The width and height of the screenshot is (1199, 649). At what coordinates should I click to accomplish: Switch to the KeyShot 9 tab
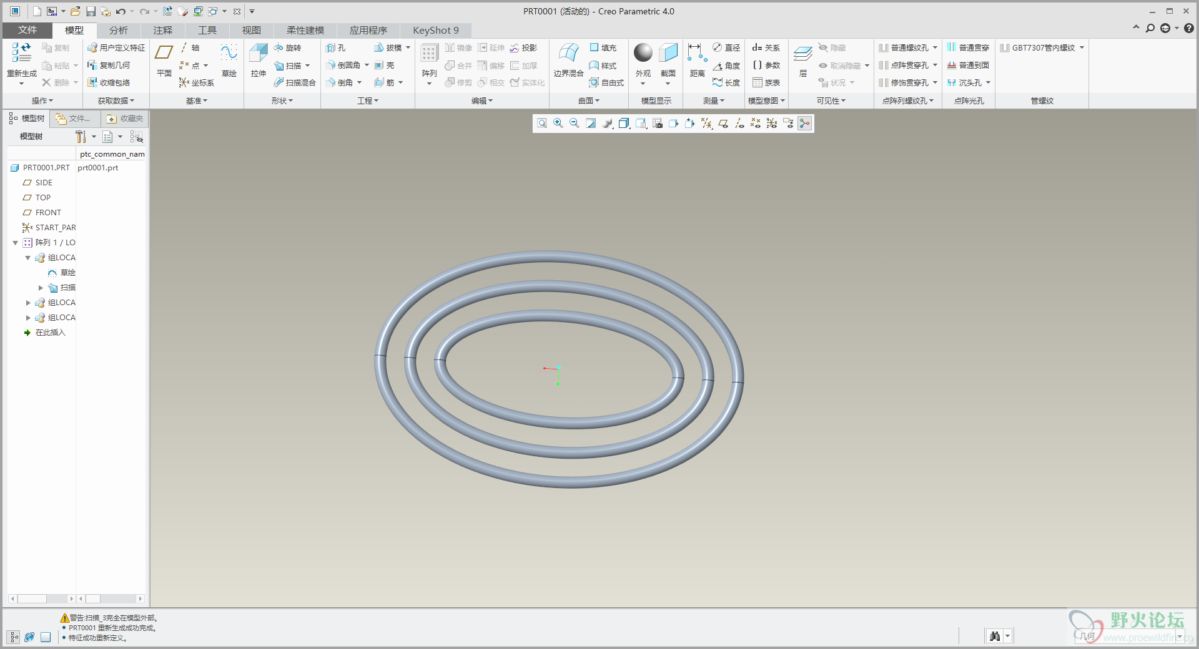[x=435, y=30]
